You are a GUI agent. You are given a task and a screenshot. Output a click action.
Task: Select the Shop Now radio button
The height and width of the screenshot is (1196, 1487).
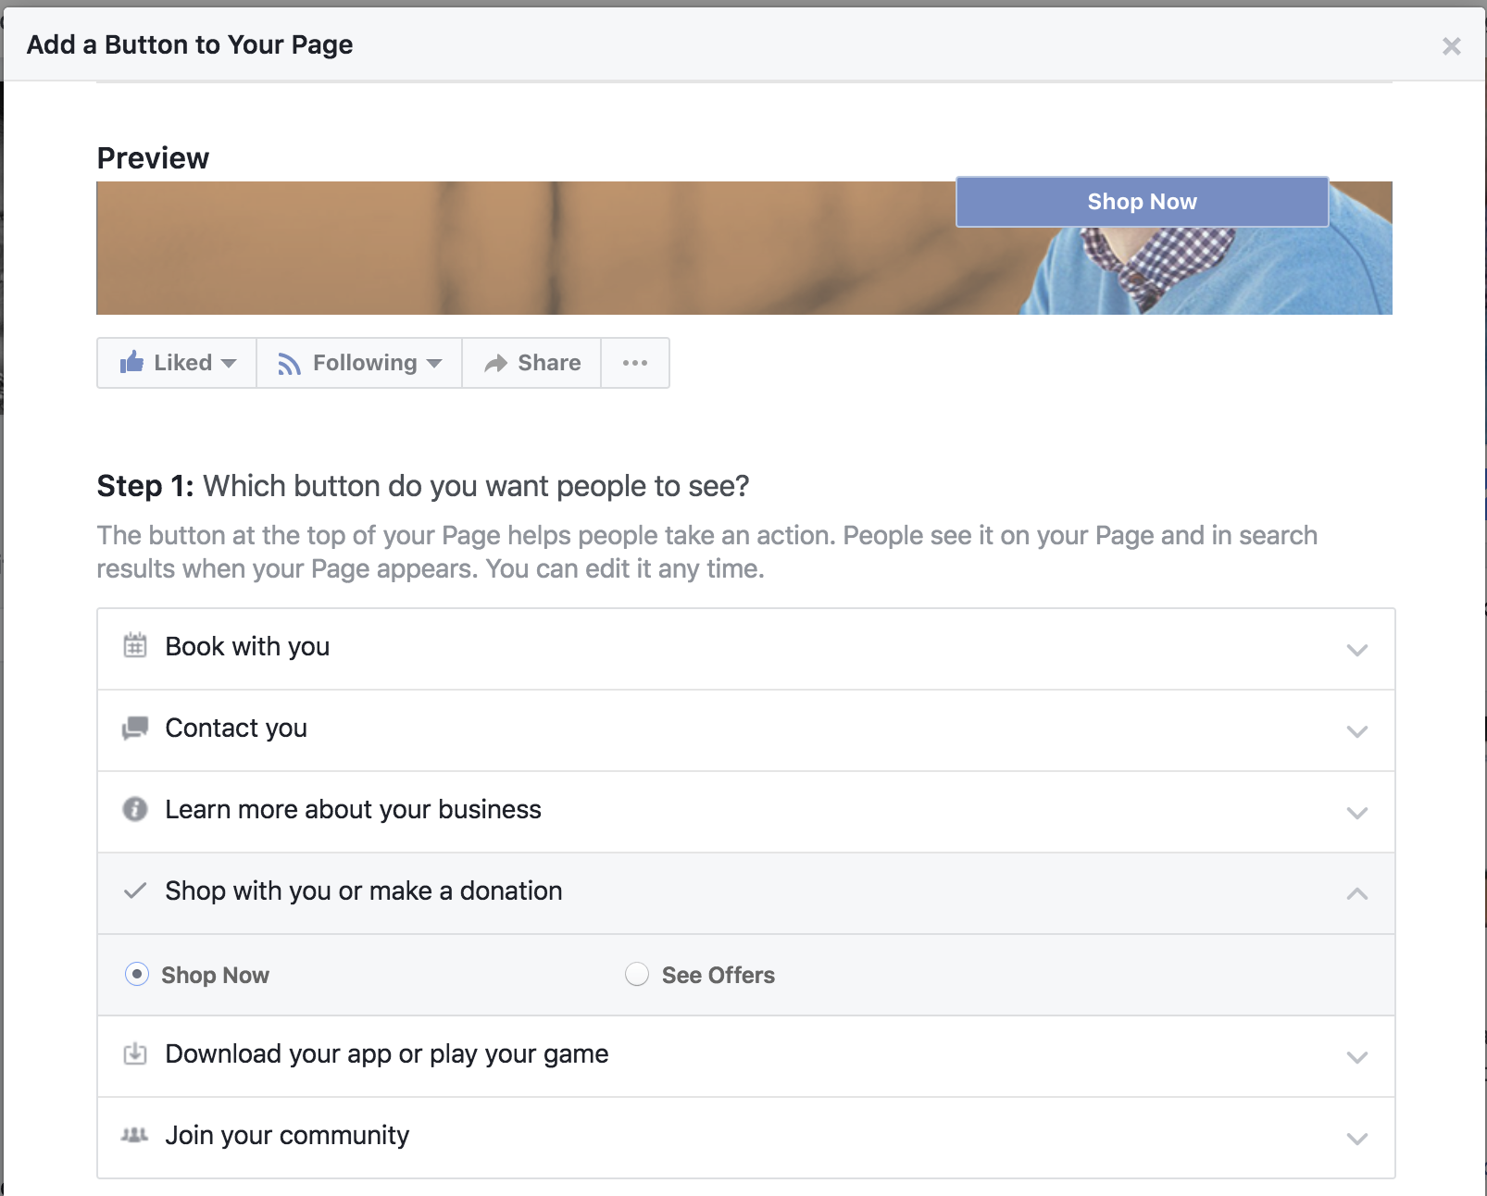(x=137, y=974)
